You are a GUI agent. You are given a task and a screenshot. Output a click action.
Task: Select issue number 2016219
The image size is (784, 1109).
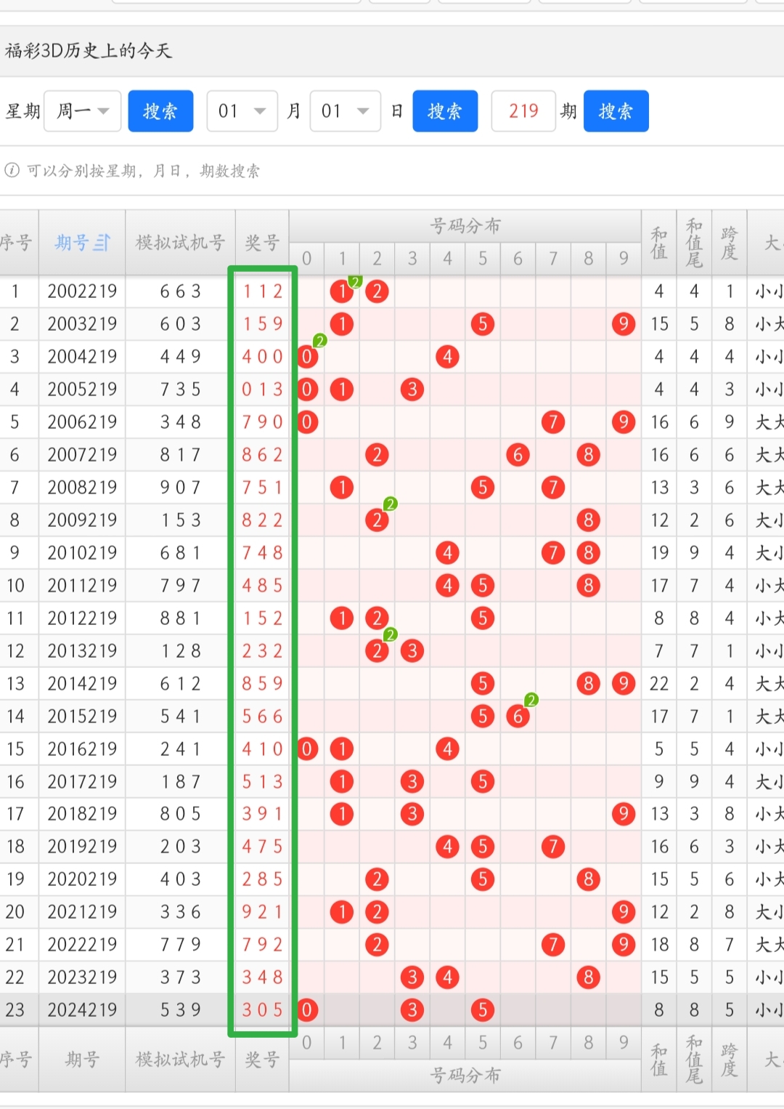[x=82, y=749]
